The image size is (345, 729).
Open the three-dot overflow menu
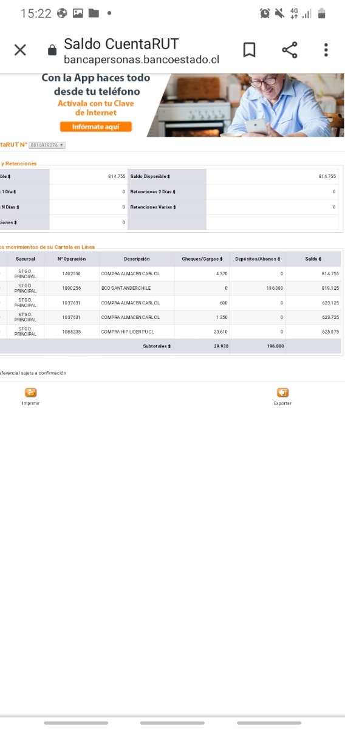tap(326, 50)
